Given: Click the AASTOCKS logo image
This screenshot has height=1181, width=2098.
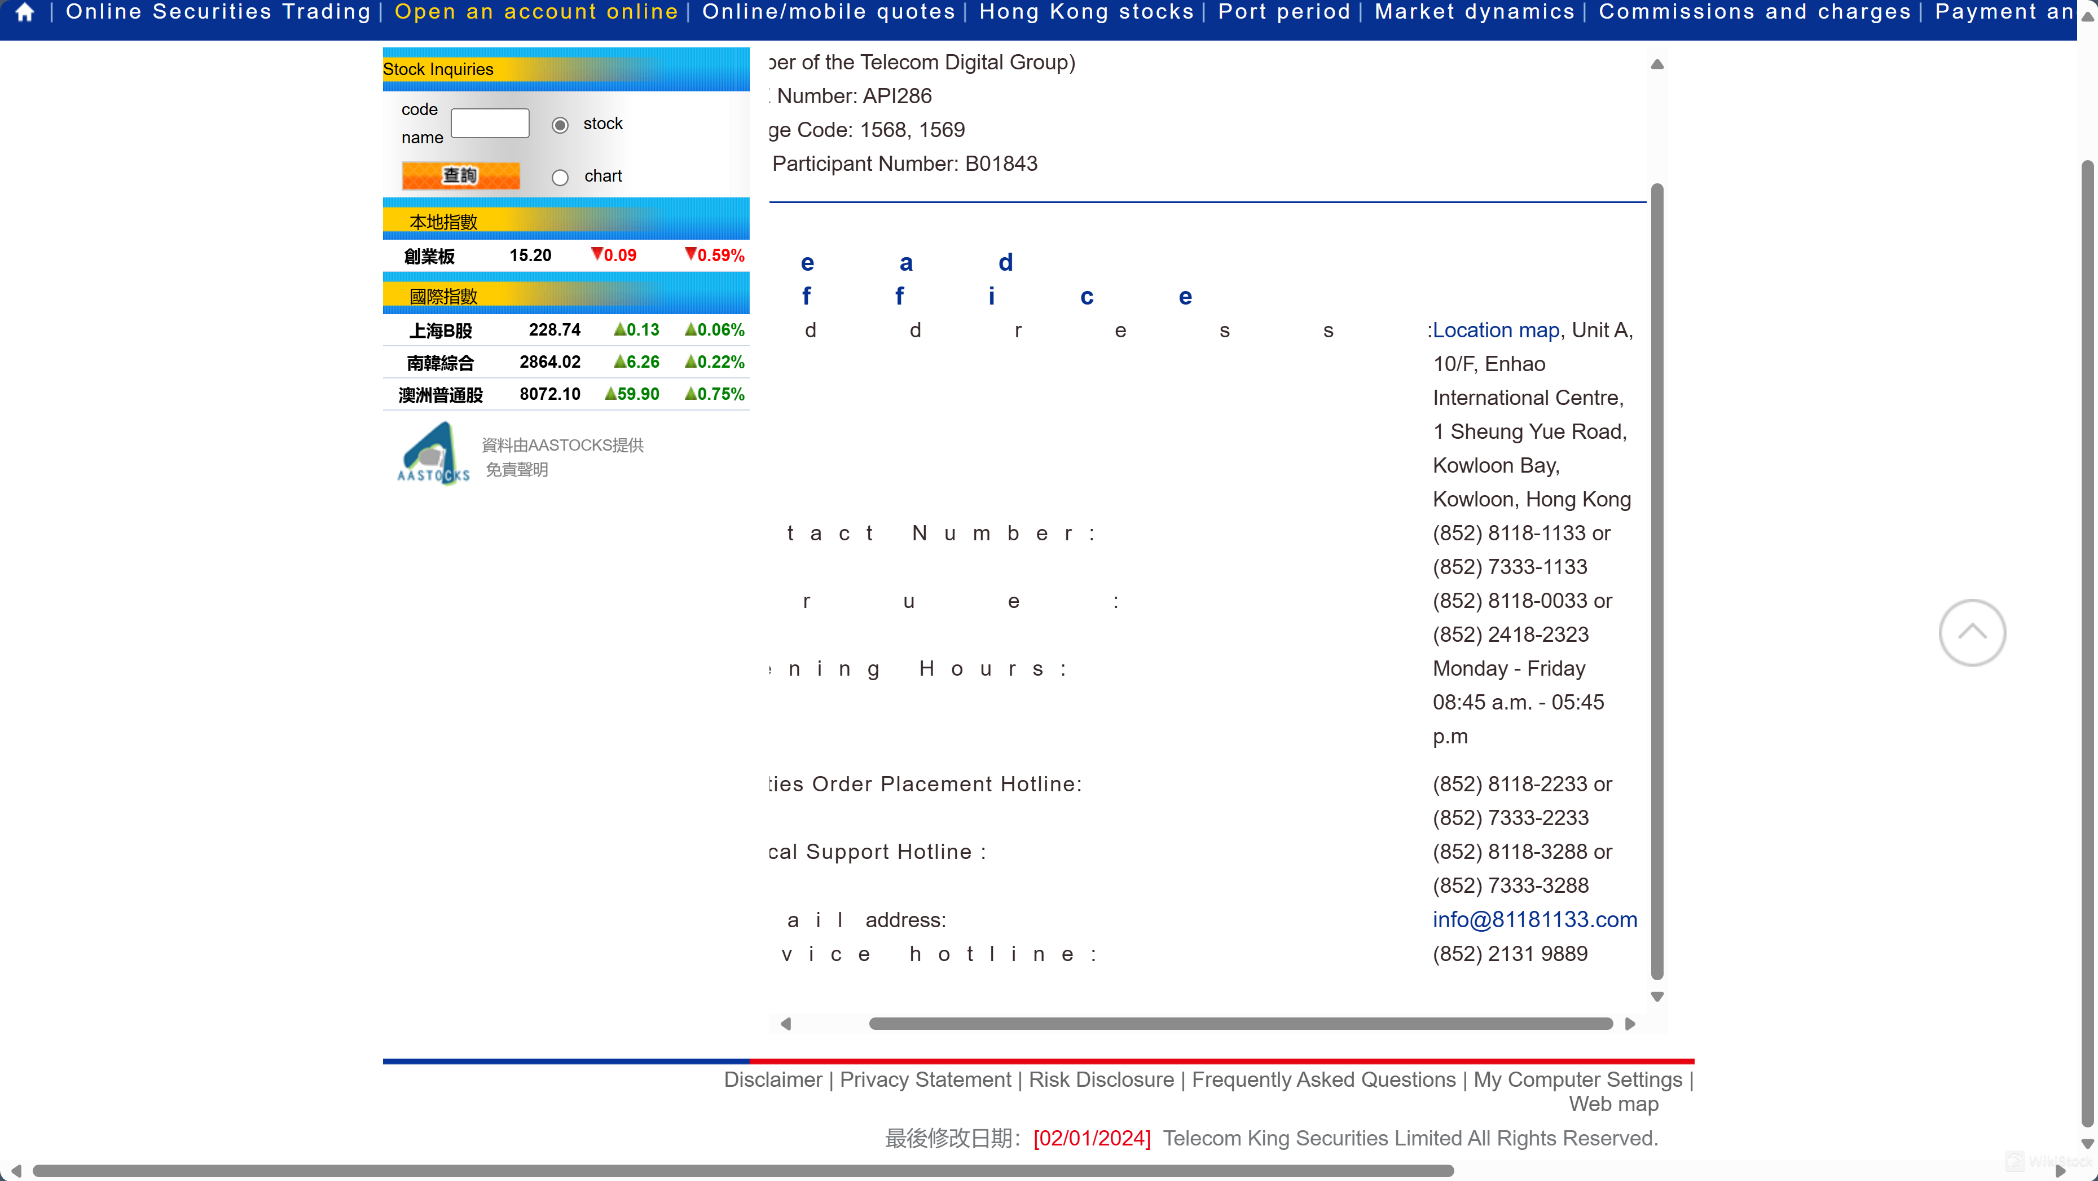Looking at the screenshot, I should (x=433, y=453).
